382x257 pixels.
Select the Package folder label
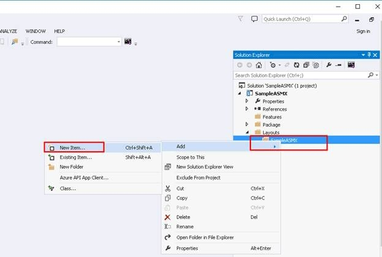tap(271, 125)
